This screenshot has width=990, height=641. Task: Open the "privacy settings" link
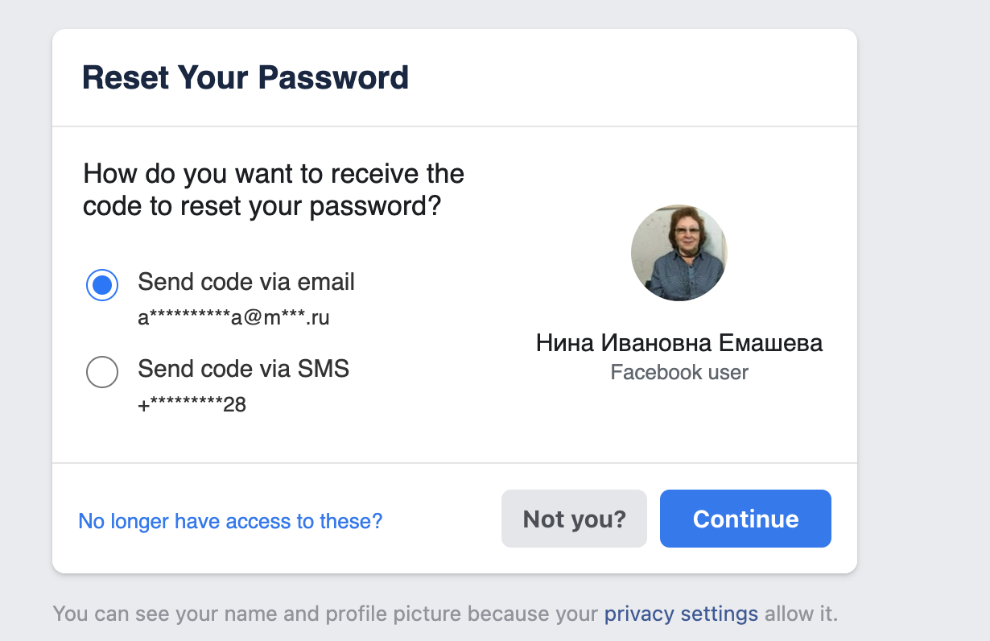click(x=681, y=614)
